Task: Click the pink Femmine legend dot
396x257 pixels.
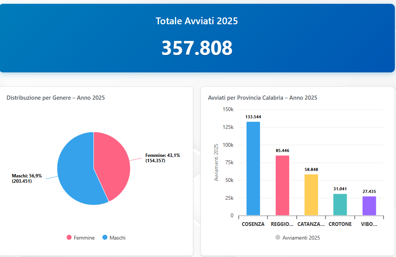Action: coord(69,237)
